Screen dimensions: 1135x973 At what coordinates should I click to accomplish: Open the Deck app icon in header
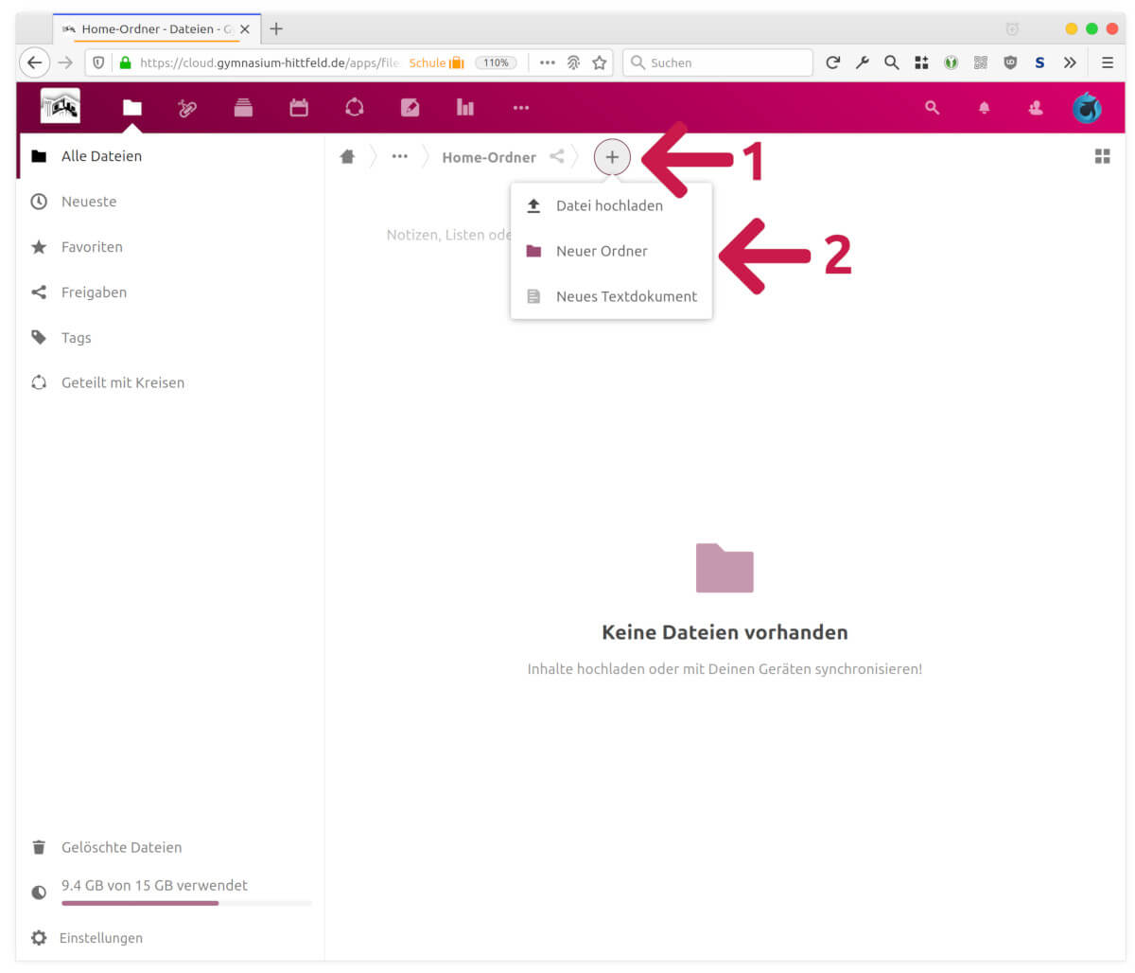tap(243, 108)
